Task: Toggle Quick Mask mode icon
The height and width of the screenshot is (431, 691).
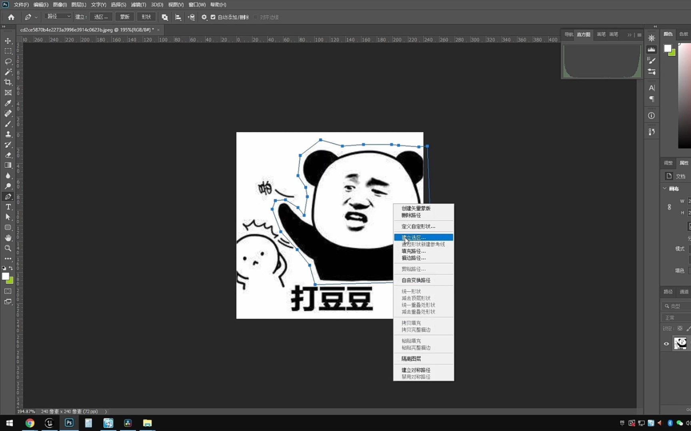Action: tap(8, 291)
